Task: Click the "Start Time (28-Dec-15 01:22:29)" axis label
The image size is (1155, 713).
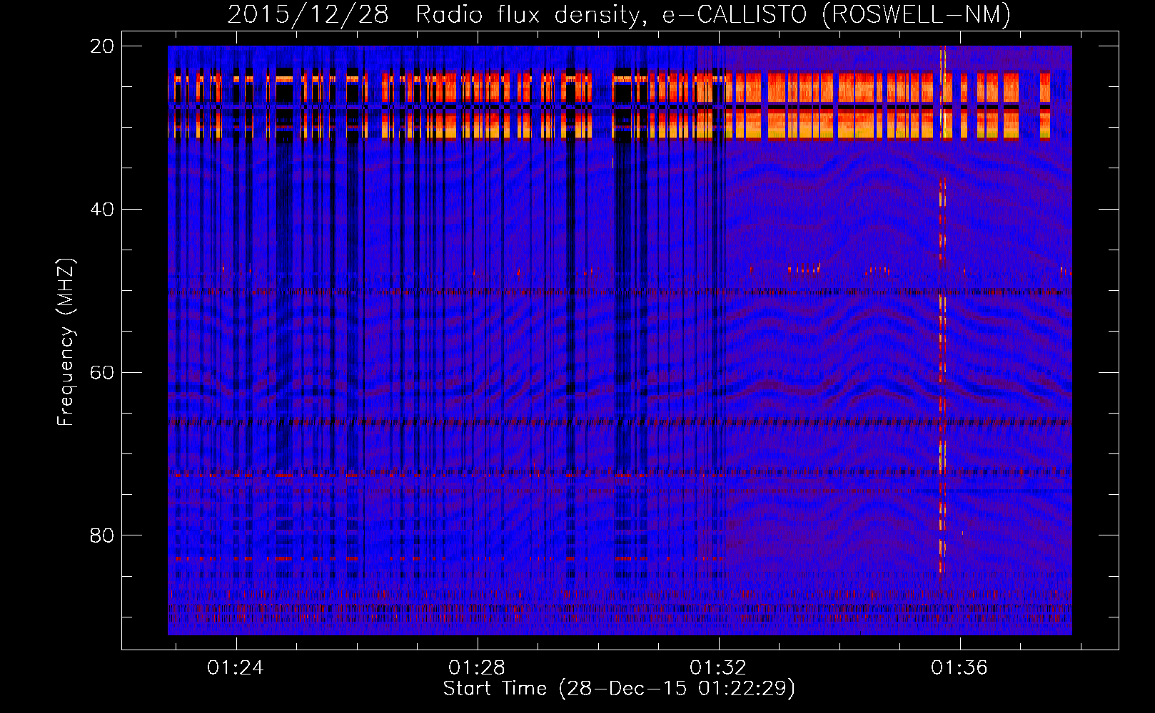Action: pos(619,689)
